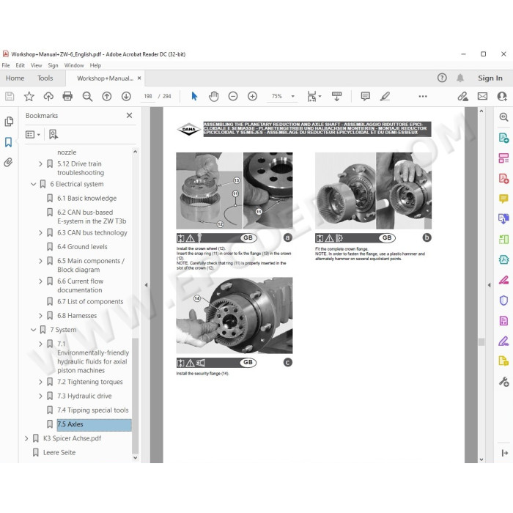Select the arrow Selection tool
Viewport: 513px width, 513px height.
click(x=194, y=96)
